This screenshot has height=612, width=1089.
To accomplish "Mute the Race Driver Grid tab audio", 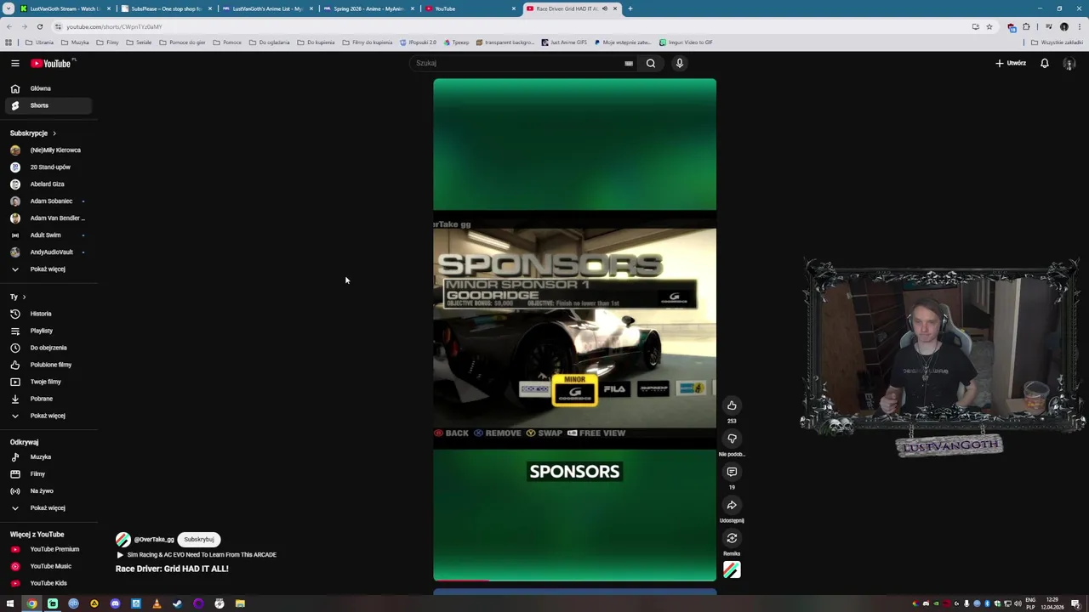I will click(x=605, y=8).
